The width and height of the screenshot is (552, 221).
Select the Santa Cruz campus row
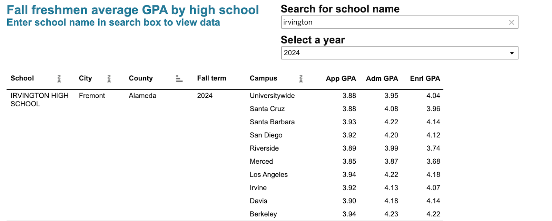coord(267,109)
